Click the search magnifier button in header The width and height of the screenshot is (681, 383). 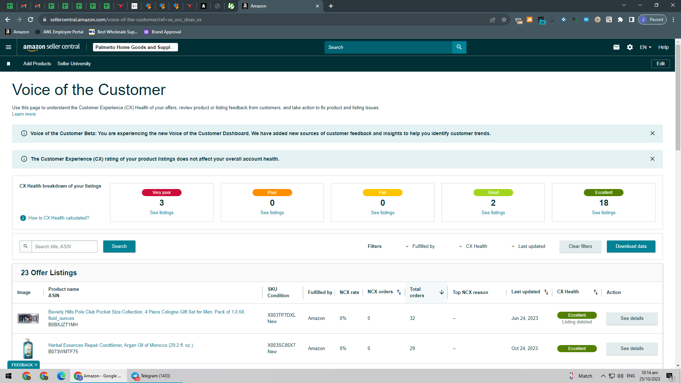point(459,47)
